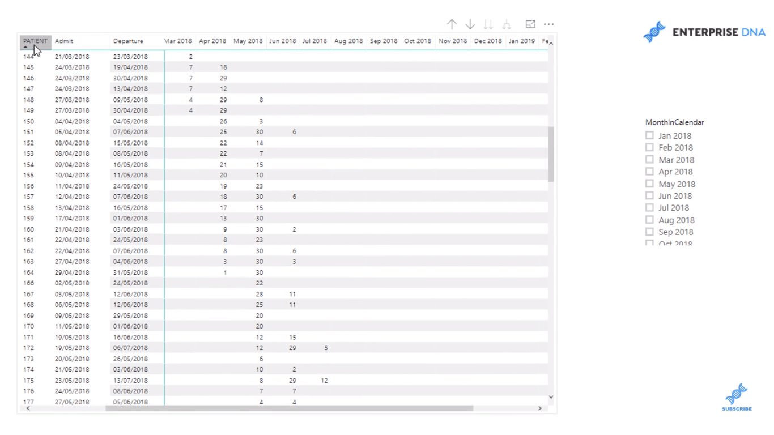774x435 pixels.
Task: Select the Apr 2018 checkbox
Action: [x=649, y=172]
